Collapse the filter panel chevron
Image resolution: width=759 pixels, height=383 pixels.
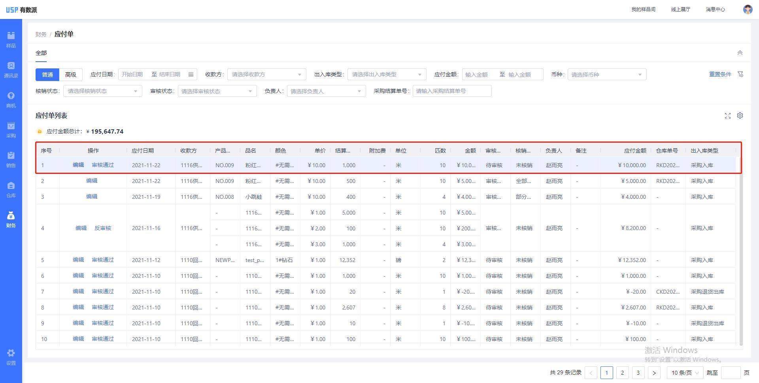click(740, 53)
